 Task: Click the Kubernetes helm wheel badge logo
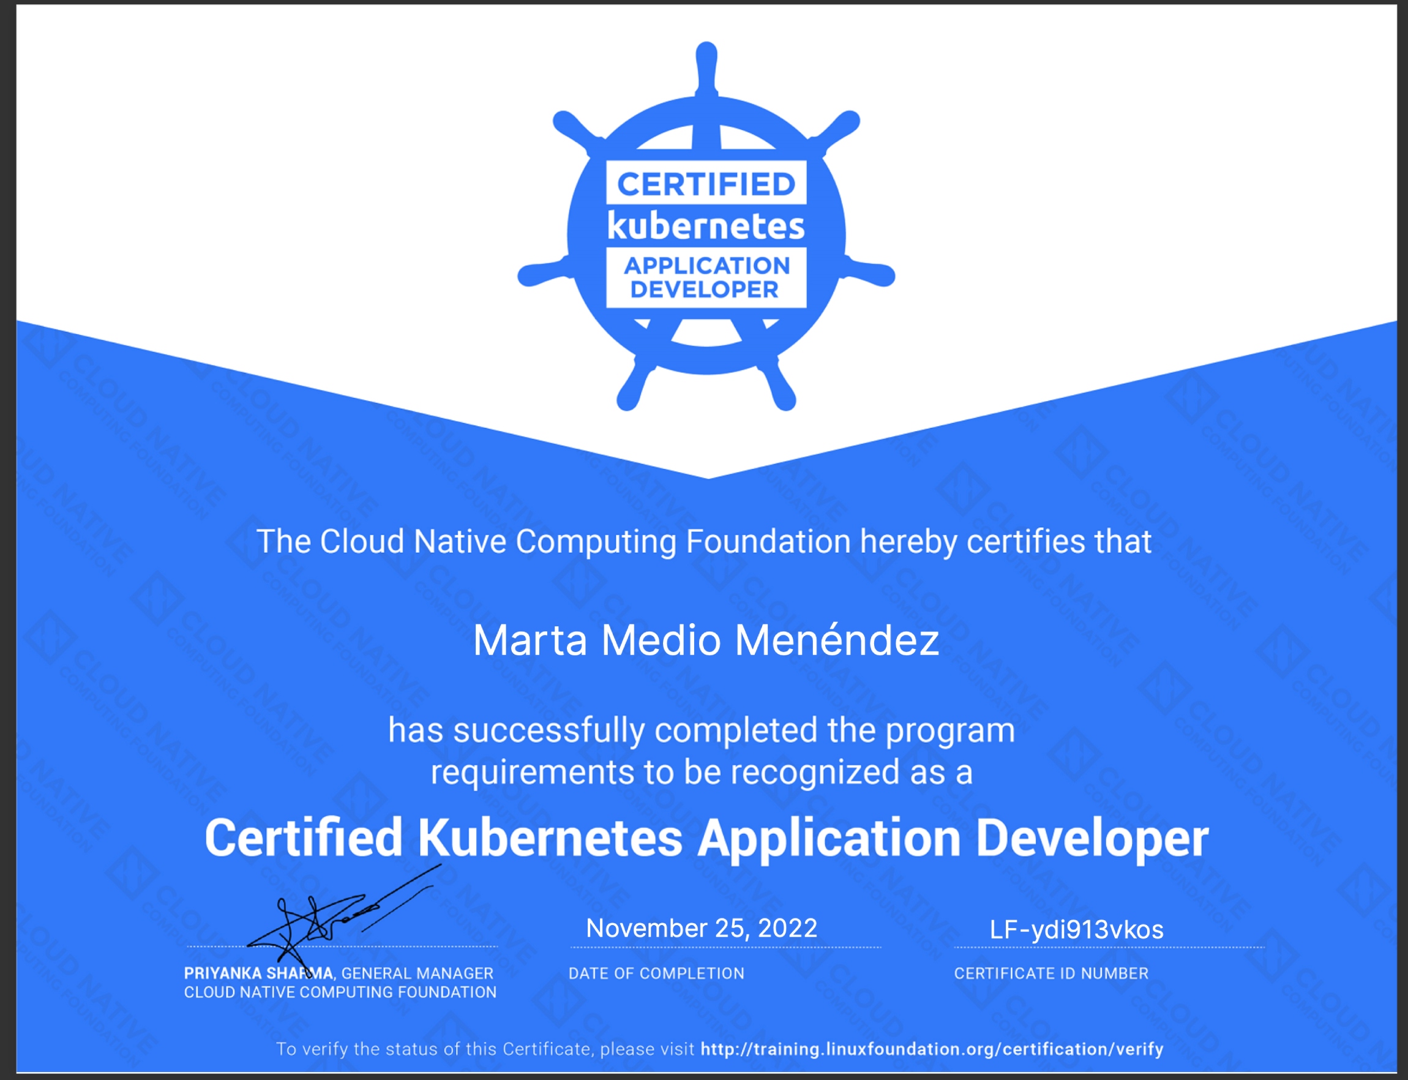[x=706, y=227]
